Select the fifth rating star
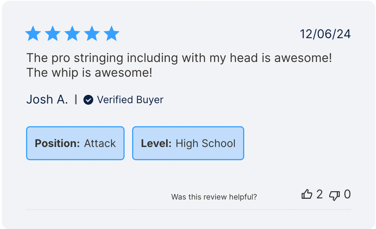 tap(111, 34)
